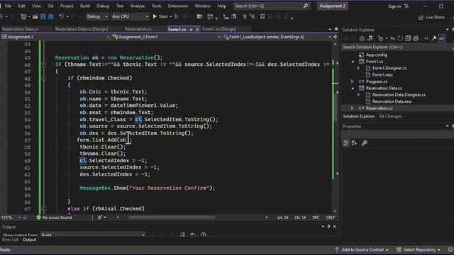Click Property Pages wrench icon
Screen dimensions: 454x255
click(x=365, y=143)
